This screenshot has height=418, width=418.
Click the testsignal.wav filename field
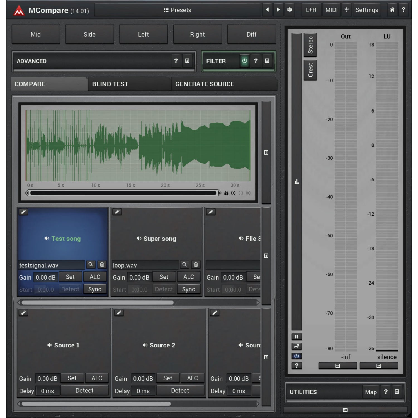tap(51, 265)
